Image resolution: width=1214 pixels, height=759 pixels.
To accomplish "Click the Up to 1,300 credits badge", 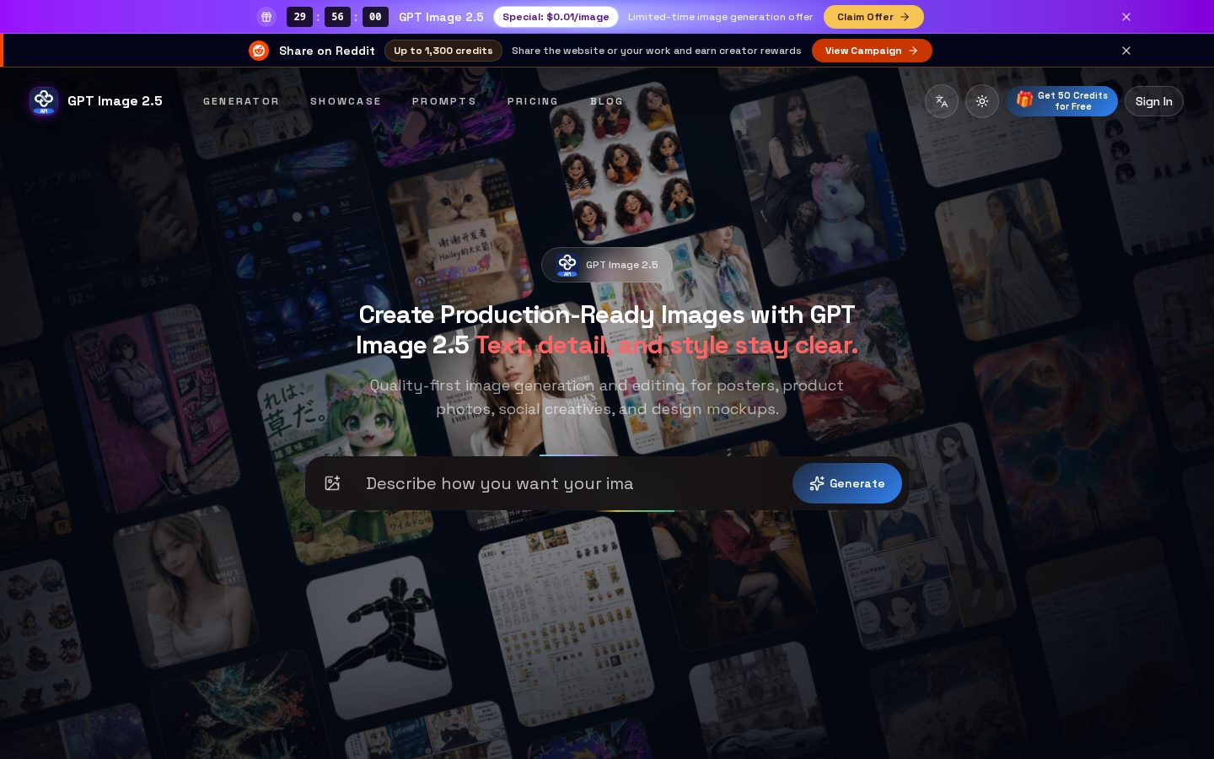I will click(443, 51).
